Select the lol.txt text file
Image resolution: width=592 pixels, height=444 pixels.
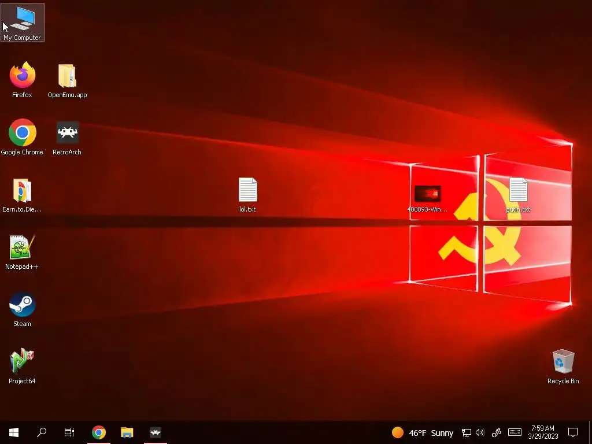pos(247,194)
